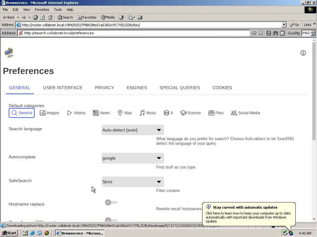This screenshot has width=317, height=237.
Task: Open the Autocomplete dropdown
Action: 132,158
